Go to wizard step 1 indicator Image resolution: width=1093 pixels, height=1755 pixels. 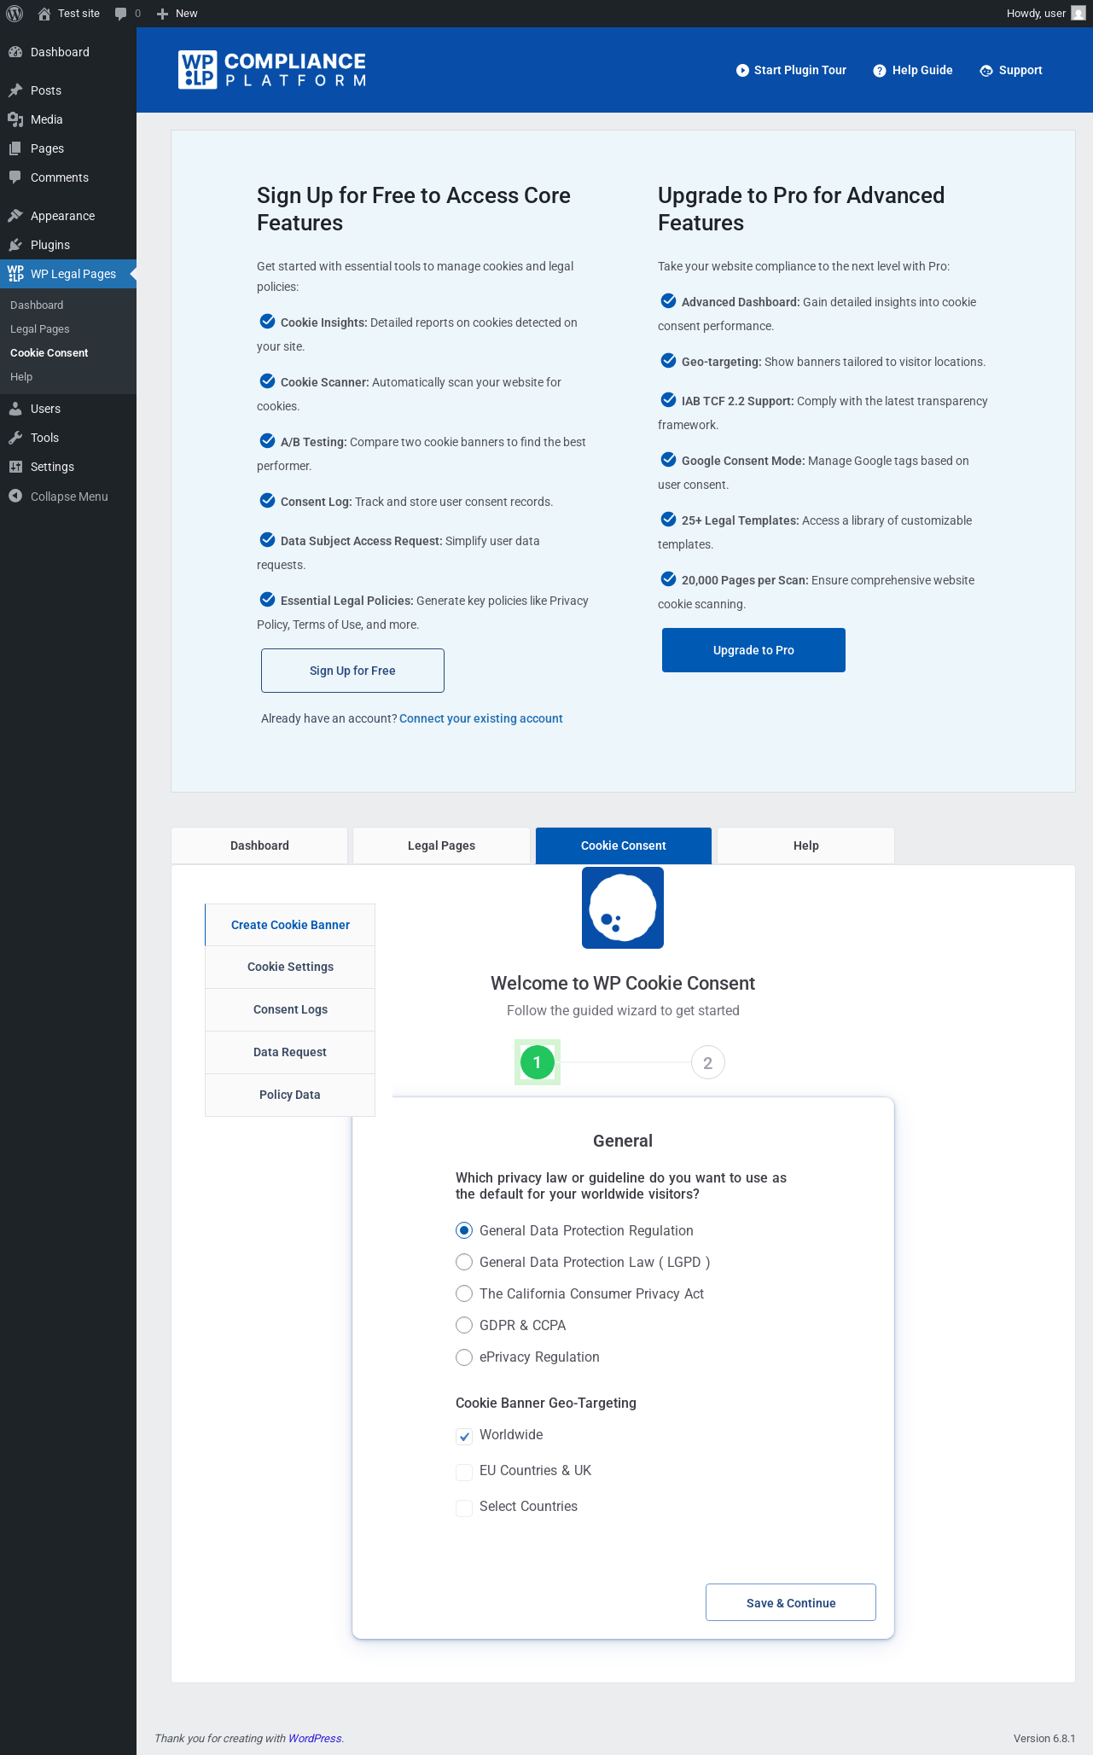(538, 1062)
